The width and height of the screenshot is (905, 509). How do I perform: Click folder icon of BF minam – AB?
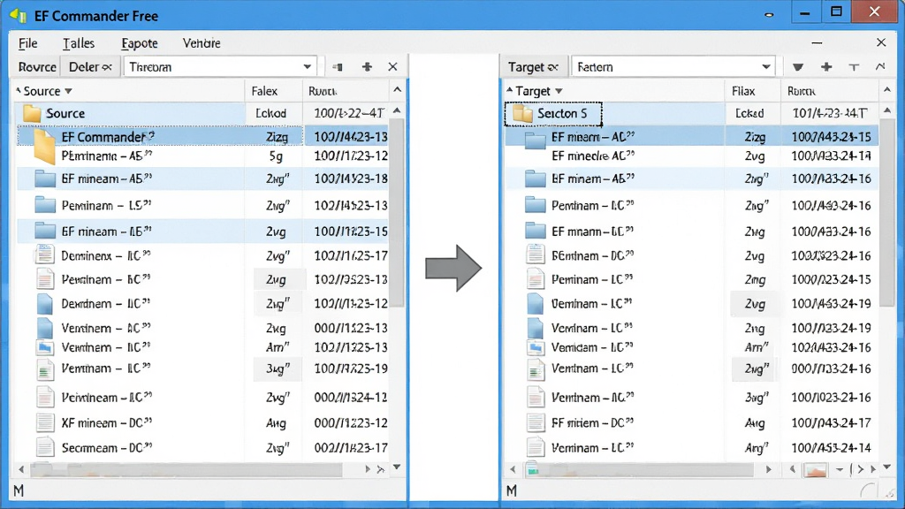[535, 179]
